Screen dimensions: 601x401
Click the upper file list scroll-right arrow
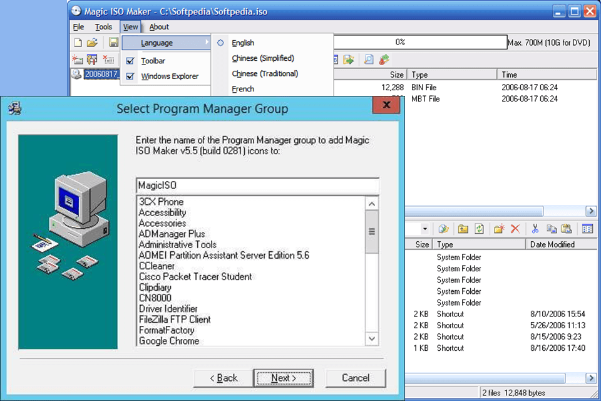590,211
